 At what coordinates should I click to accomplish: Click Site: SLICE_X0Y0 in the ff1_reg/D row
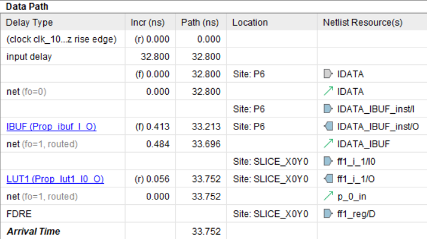[271, 214]
